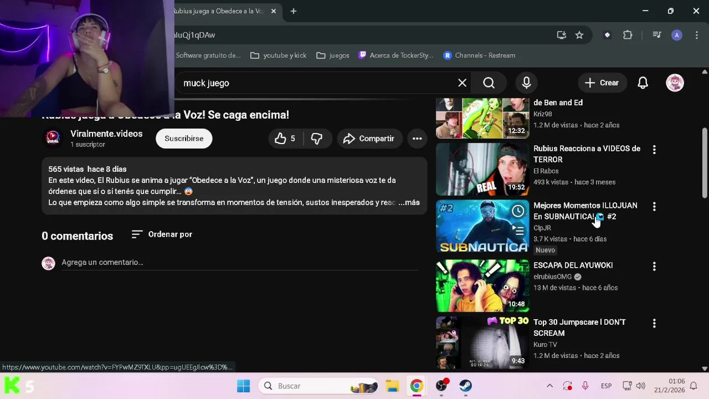Screen dimensions: 709x399
Task: Open options for Mejores Momentos ILLOJUAN video
Action: [x=654, y=207]
